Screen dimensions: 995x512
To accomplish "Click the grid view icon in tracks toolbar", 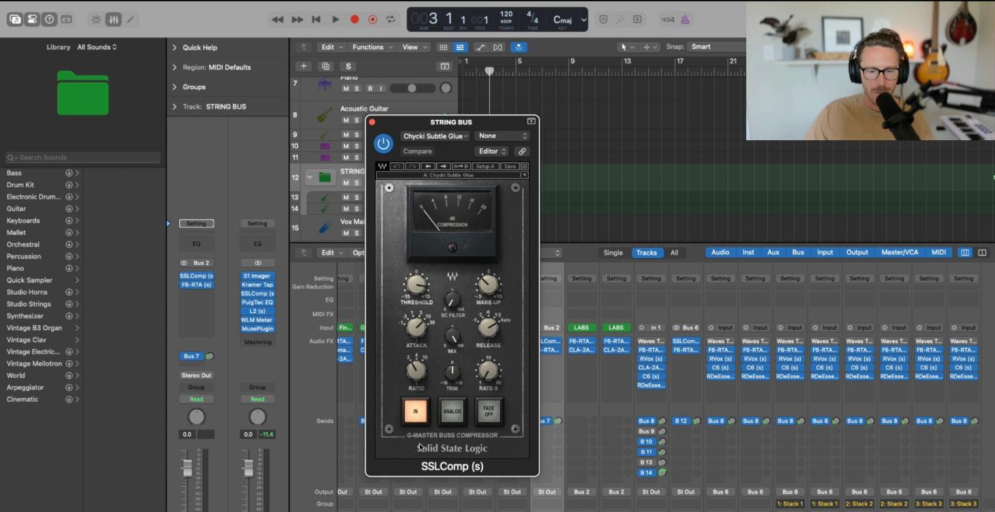I will pyautogui.click(x=443, y=47).
